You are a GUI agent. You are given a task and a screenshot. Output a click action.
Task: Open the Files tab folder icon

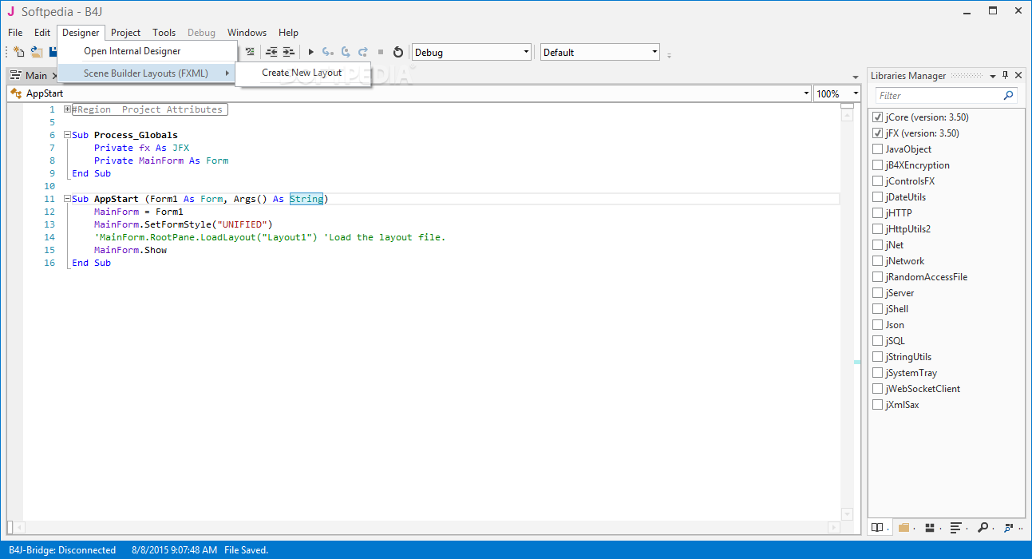(x=903, y=527)
